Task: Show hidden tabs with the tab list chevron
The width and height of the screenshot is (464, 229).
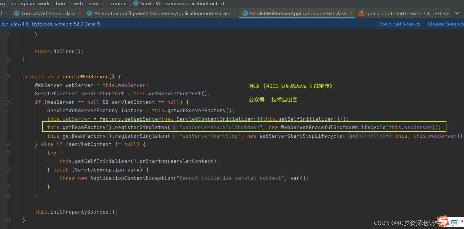Action: (x=457, y=14)
